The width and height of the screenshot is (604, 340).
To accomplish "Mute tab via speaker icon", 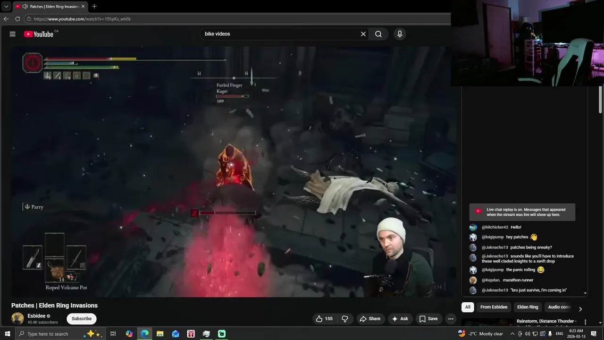I will (x=25, y=6).
